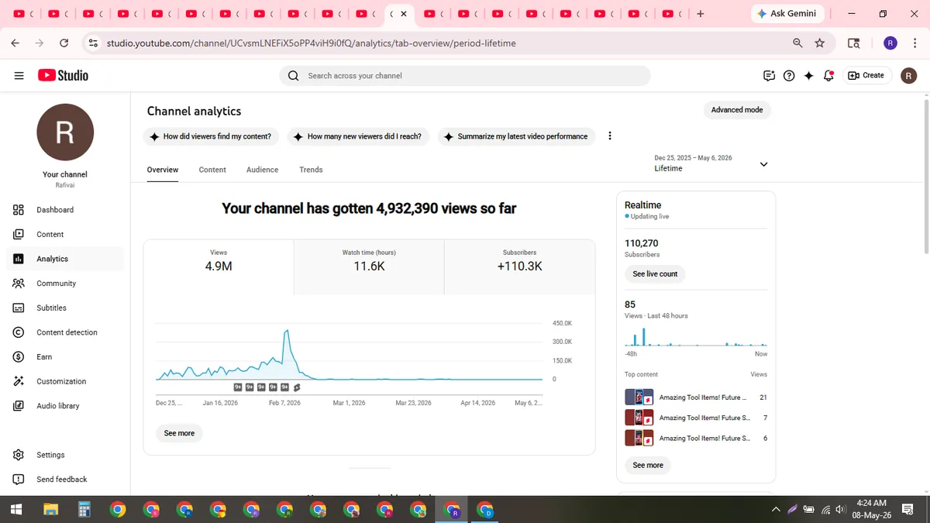The height and width of the screenshot is (523, 930).
Task: Open the Windows notification center icon
Action: pyautogui.click(x=908, y=509)
